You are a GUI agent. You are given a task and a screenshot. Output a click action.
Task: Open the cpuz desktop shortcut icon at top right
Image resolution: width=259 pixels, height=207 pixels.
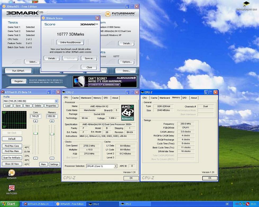click(246, 4)
